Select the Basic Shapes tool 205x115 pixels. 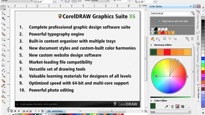(3, 55)
